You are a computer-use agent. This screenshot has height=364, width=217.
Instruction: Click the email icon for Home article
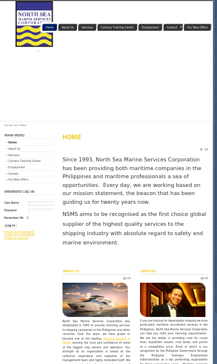[x=206, y=149]
